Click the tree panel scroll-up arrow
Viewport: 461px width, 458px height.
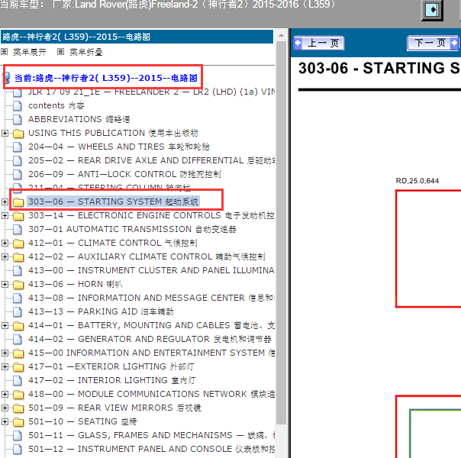pos(282,36)
